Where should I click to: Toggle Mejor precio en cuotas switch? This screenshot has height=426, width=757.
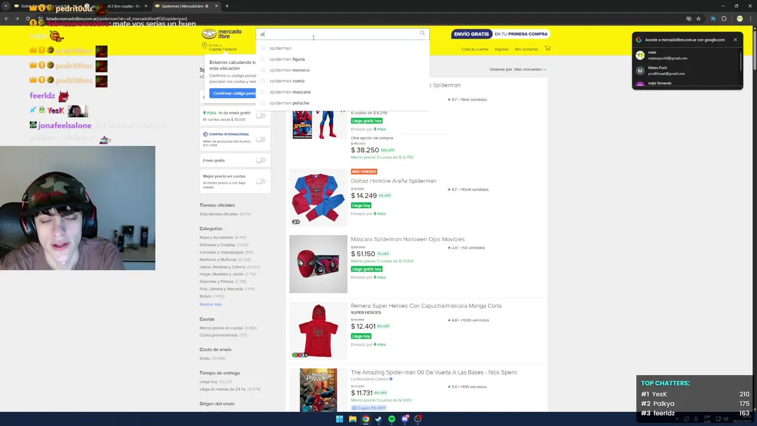click(260, 182)
